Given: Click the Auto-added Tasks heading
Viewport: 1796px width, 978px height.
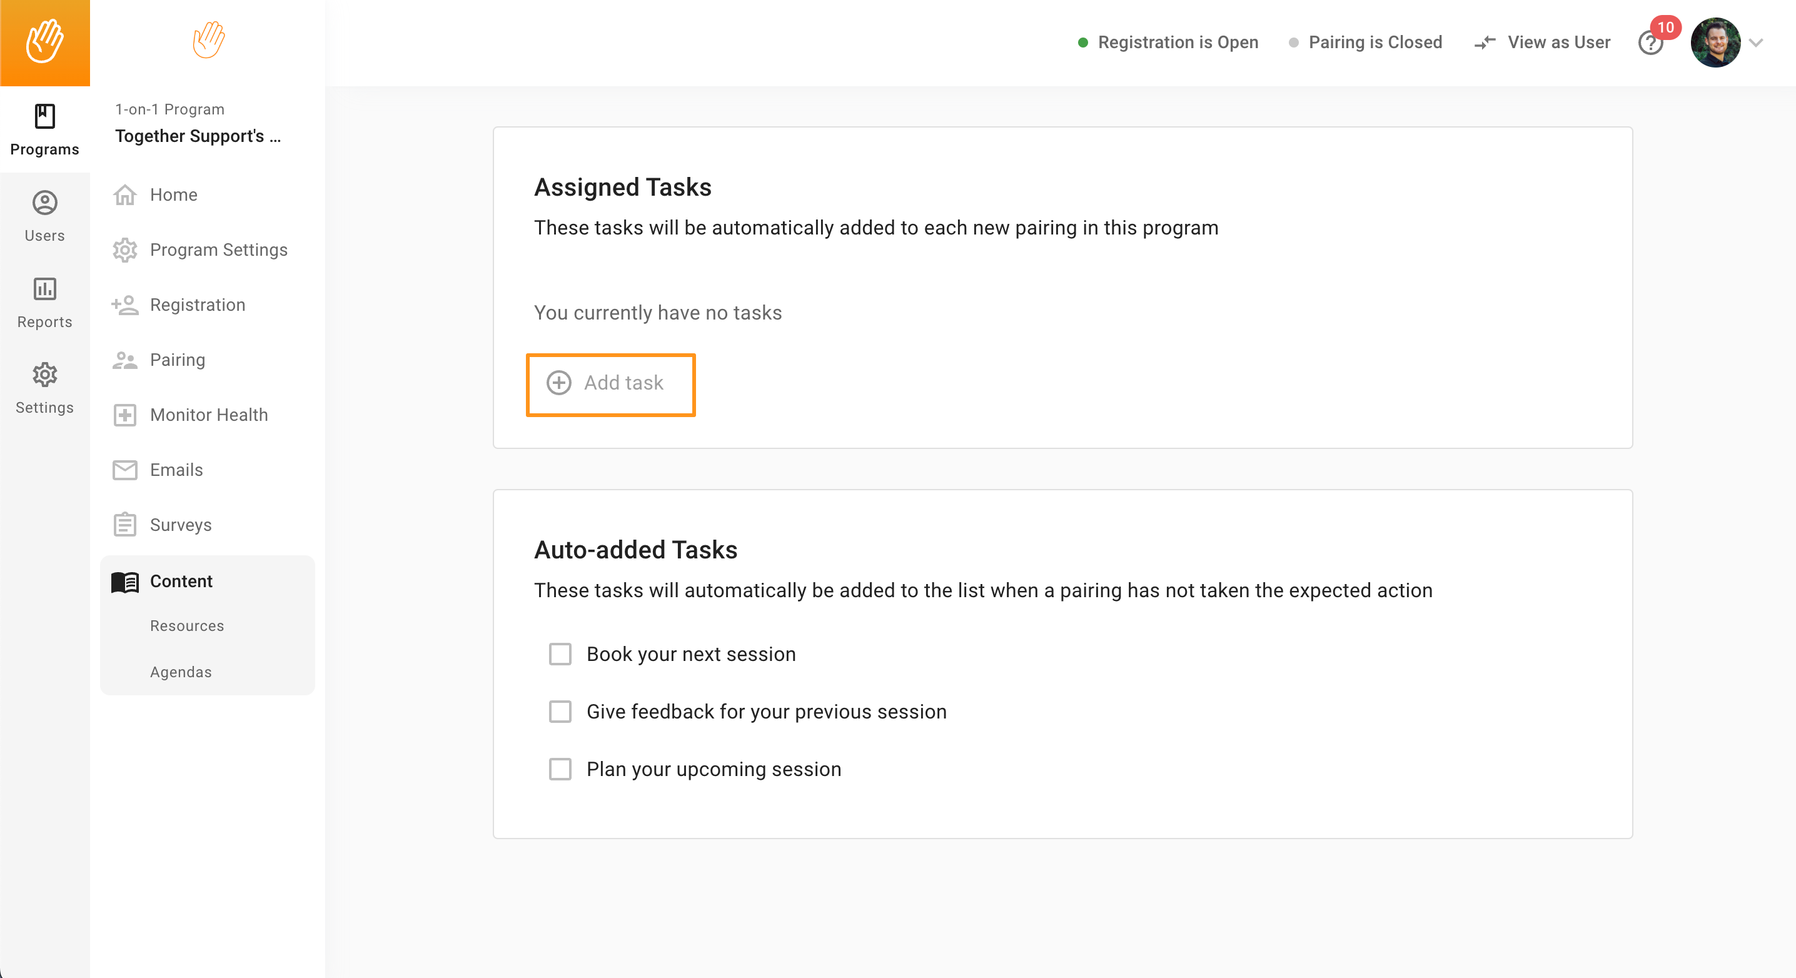Looking at the screenshot, I should (x=635, y=549).
